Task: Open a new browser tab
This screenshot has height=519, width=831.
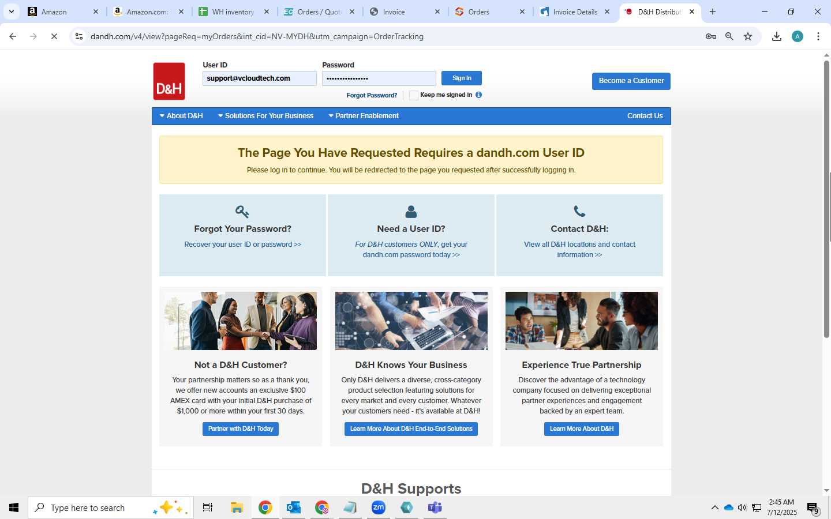Action: pos(713,12)
